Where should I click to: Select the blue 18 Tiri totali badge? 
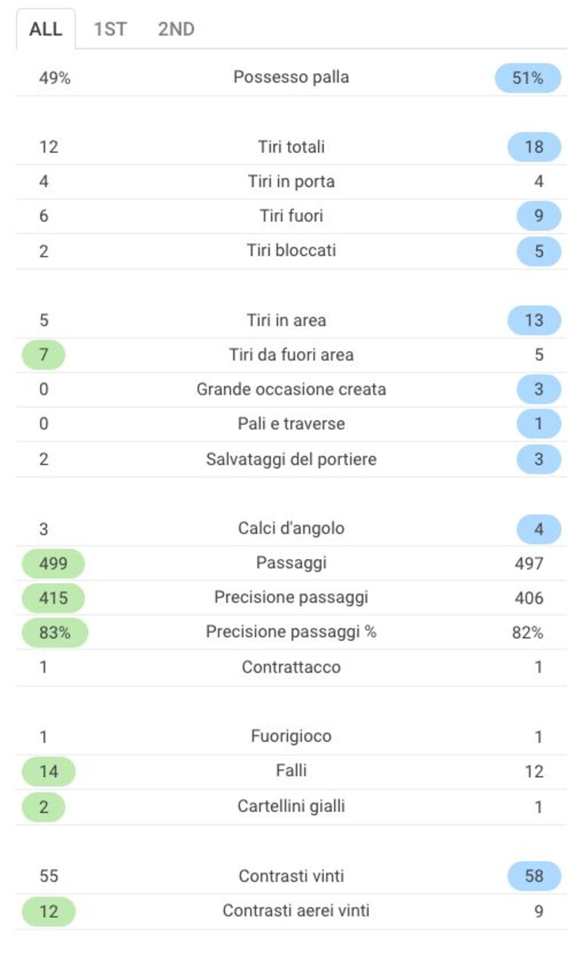pos(534,147)
